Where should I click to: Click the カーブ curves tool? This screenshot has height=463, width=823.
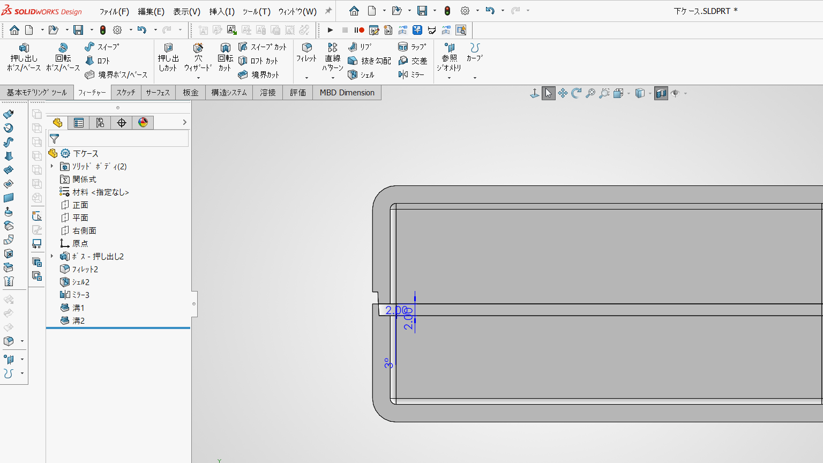coord(475,53)
